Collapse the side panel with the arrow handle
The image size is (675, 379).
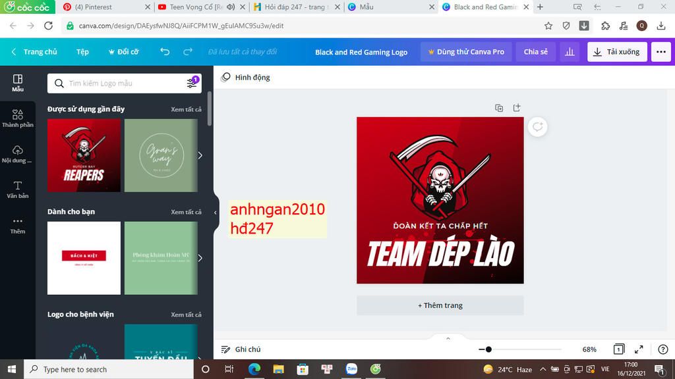216,213
